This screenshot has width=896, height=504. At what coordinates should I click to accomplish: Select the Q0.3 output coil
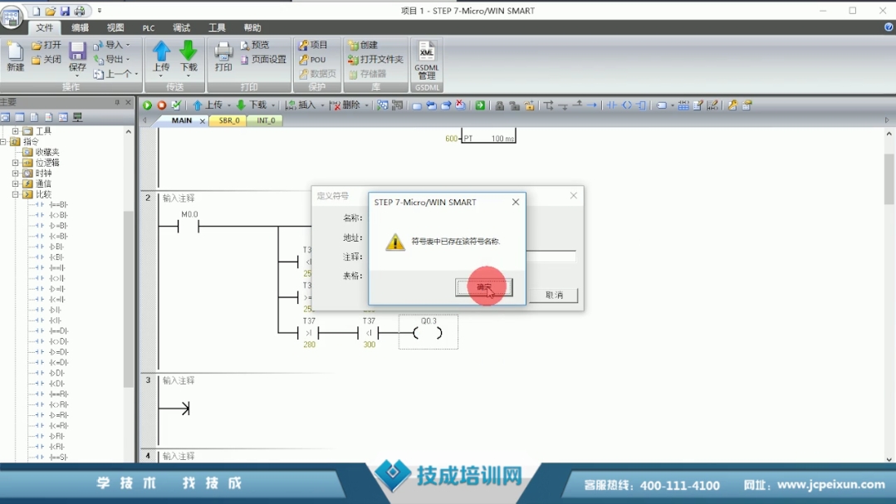(x=428, y=333)
